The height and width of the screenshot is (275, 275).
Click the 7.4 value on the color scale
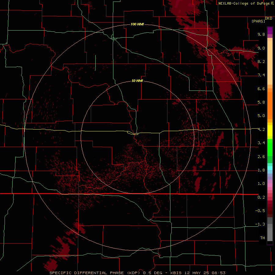tap(261, 75)
